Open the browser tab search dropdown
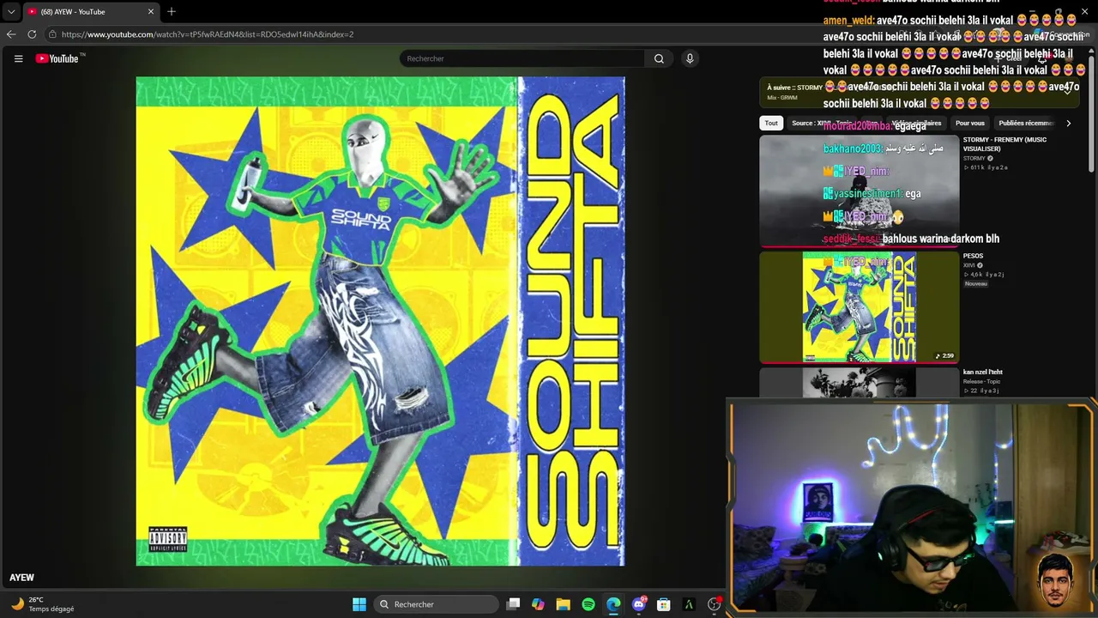 [x=11, y=12]
